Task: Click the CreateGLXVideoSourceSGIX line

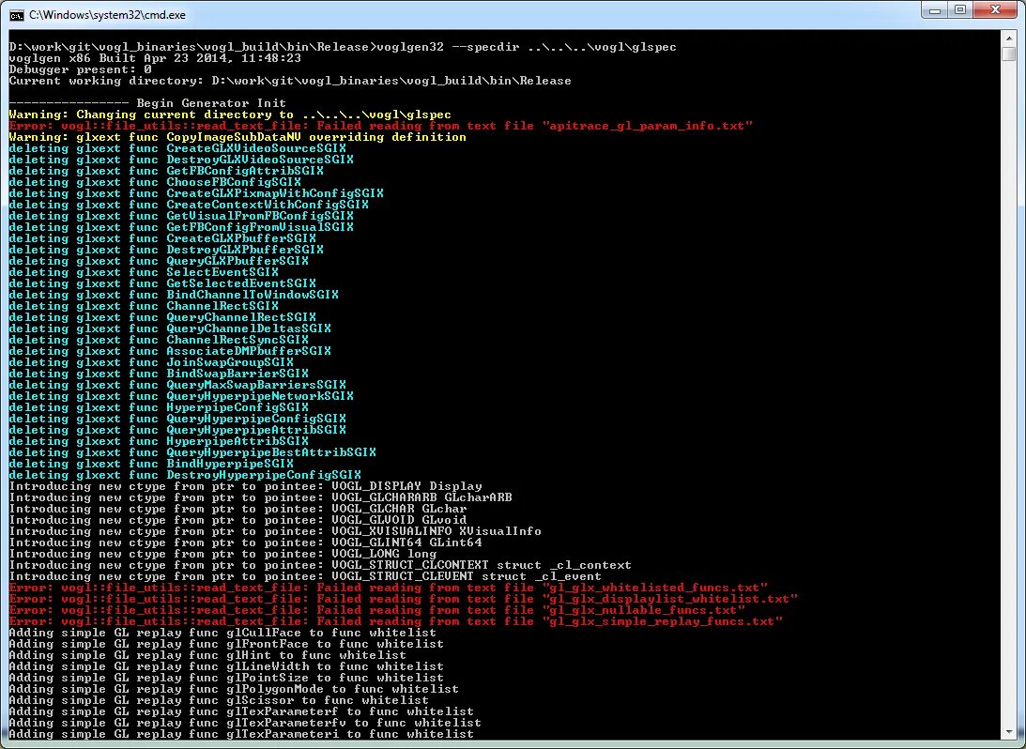Action: (x=177, y=148)
